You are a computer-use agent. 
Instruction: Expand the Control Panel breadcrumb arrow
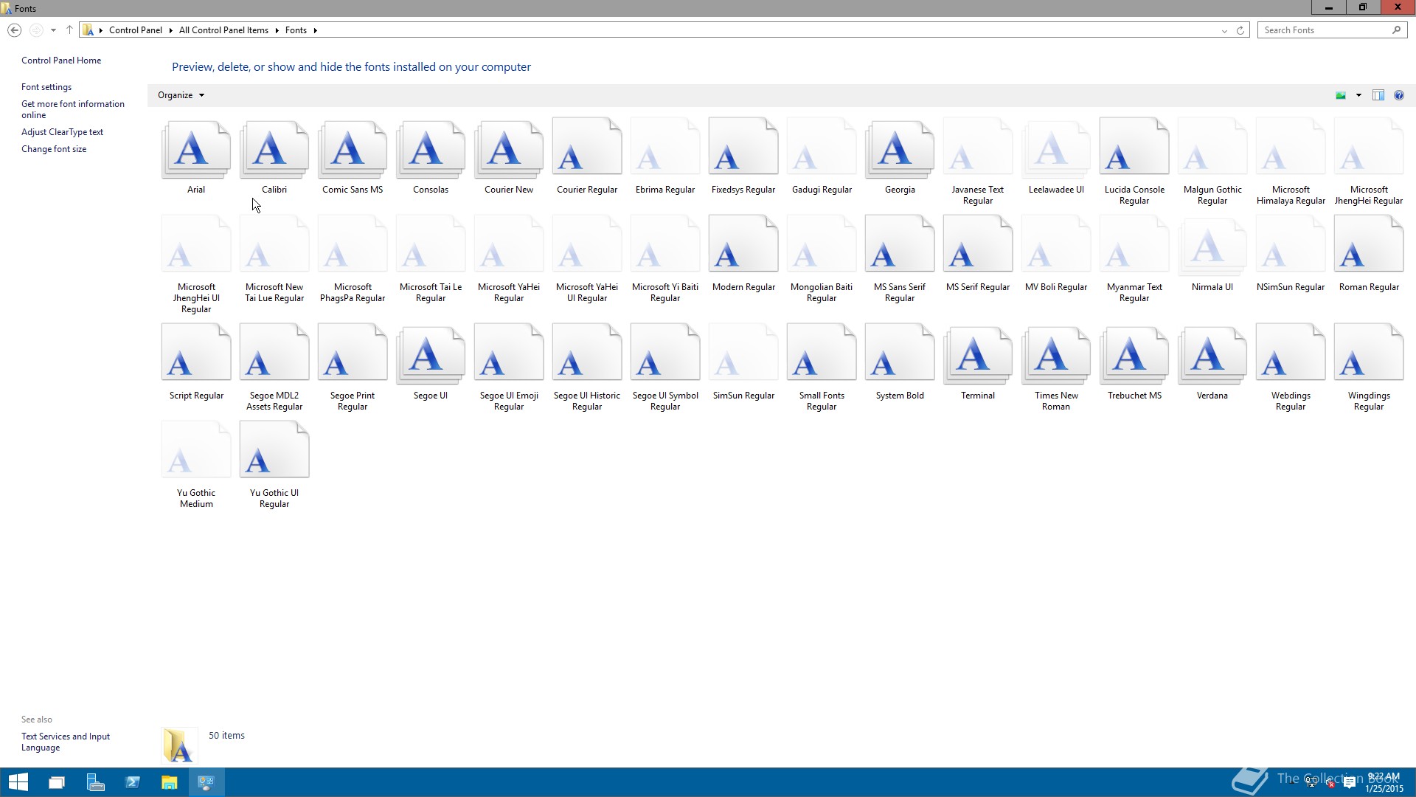pyautogui.click(x=170, y=30)
